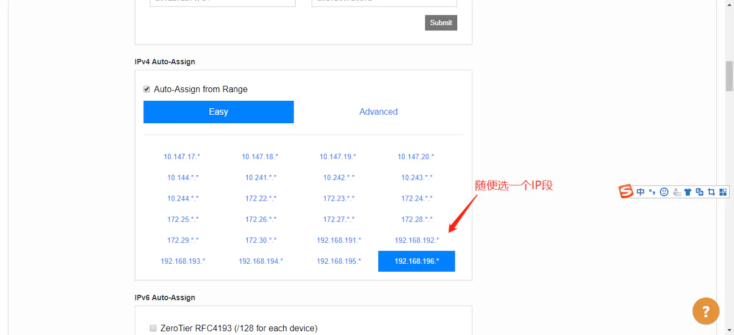Switch to the Advanced tab
734x335 pixels.
(378, 112)
